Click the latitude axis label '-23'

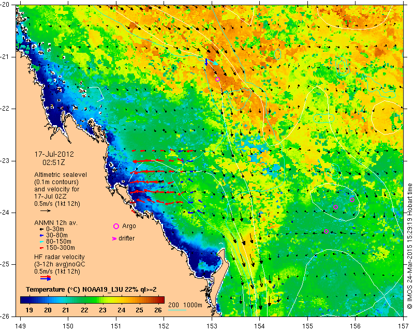5,161
